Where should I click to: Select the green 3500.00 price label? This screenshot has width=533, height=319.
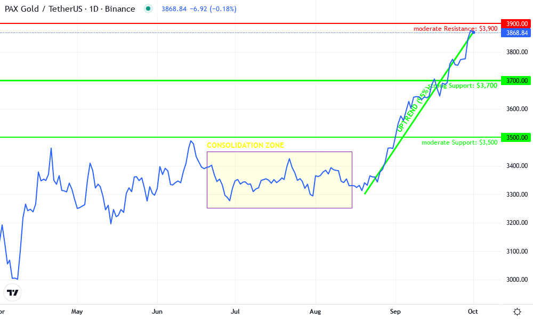(516, 138)
